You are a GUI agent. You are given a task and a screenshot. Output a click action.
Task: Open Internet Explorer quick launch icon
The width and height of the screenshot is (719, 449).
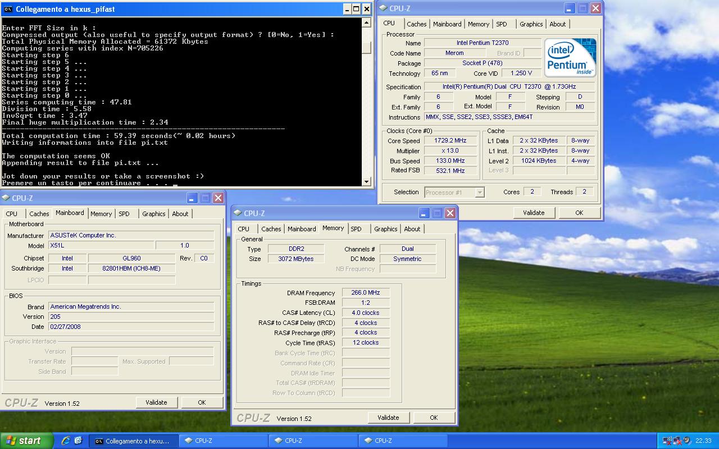66,441
